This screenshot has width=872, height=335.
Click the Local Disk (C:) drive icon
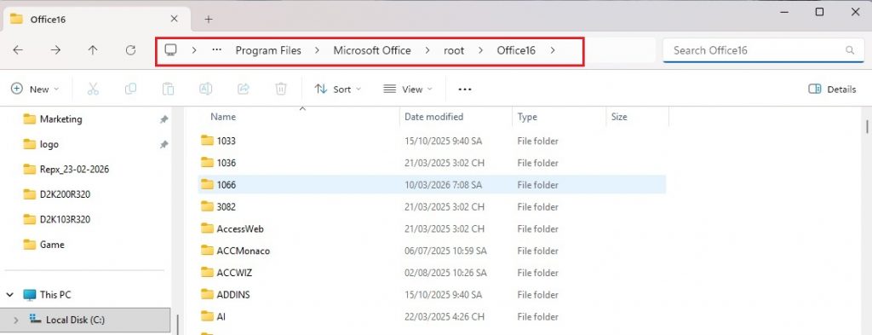[x=35, y=320]
